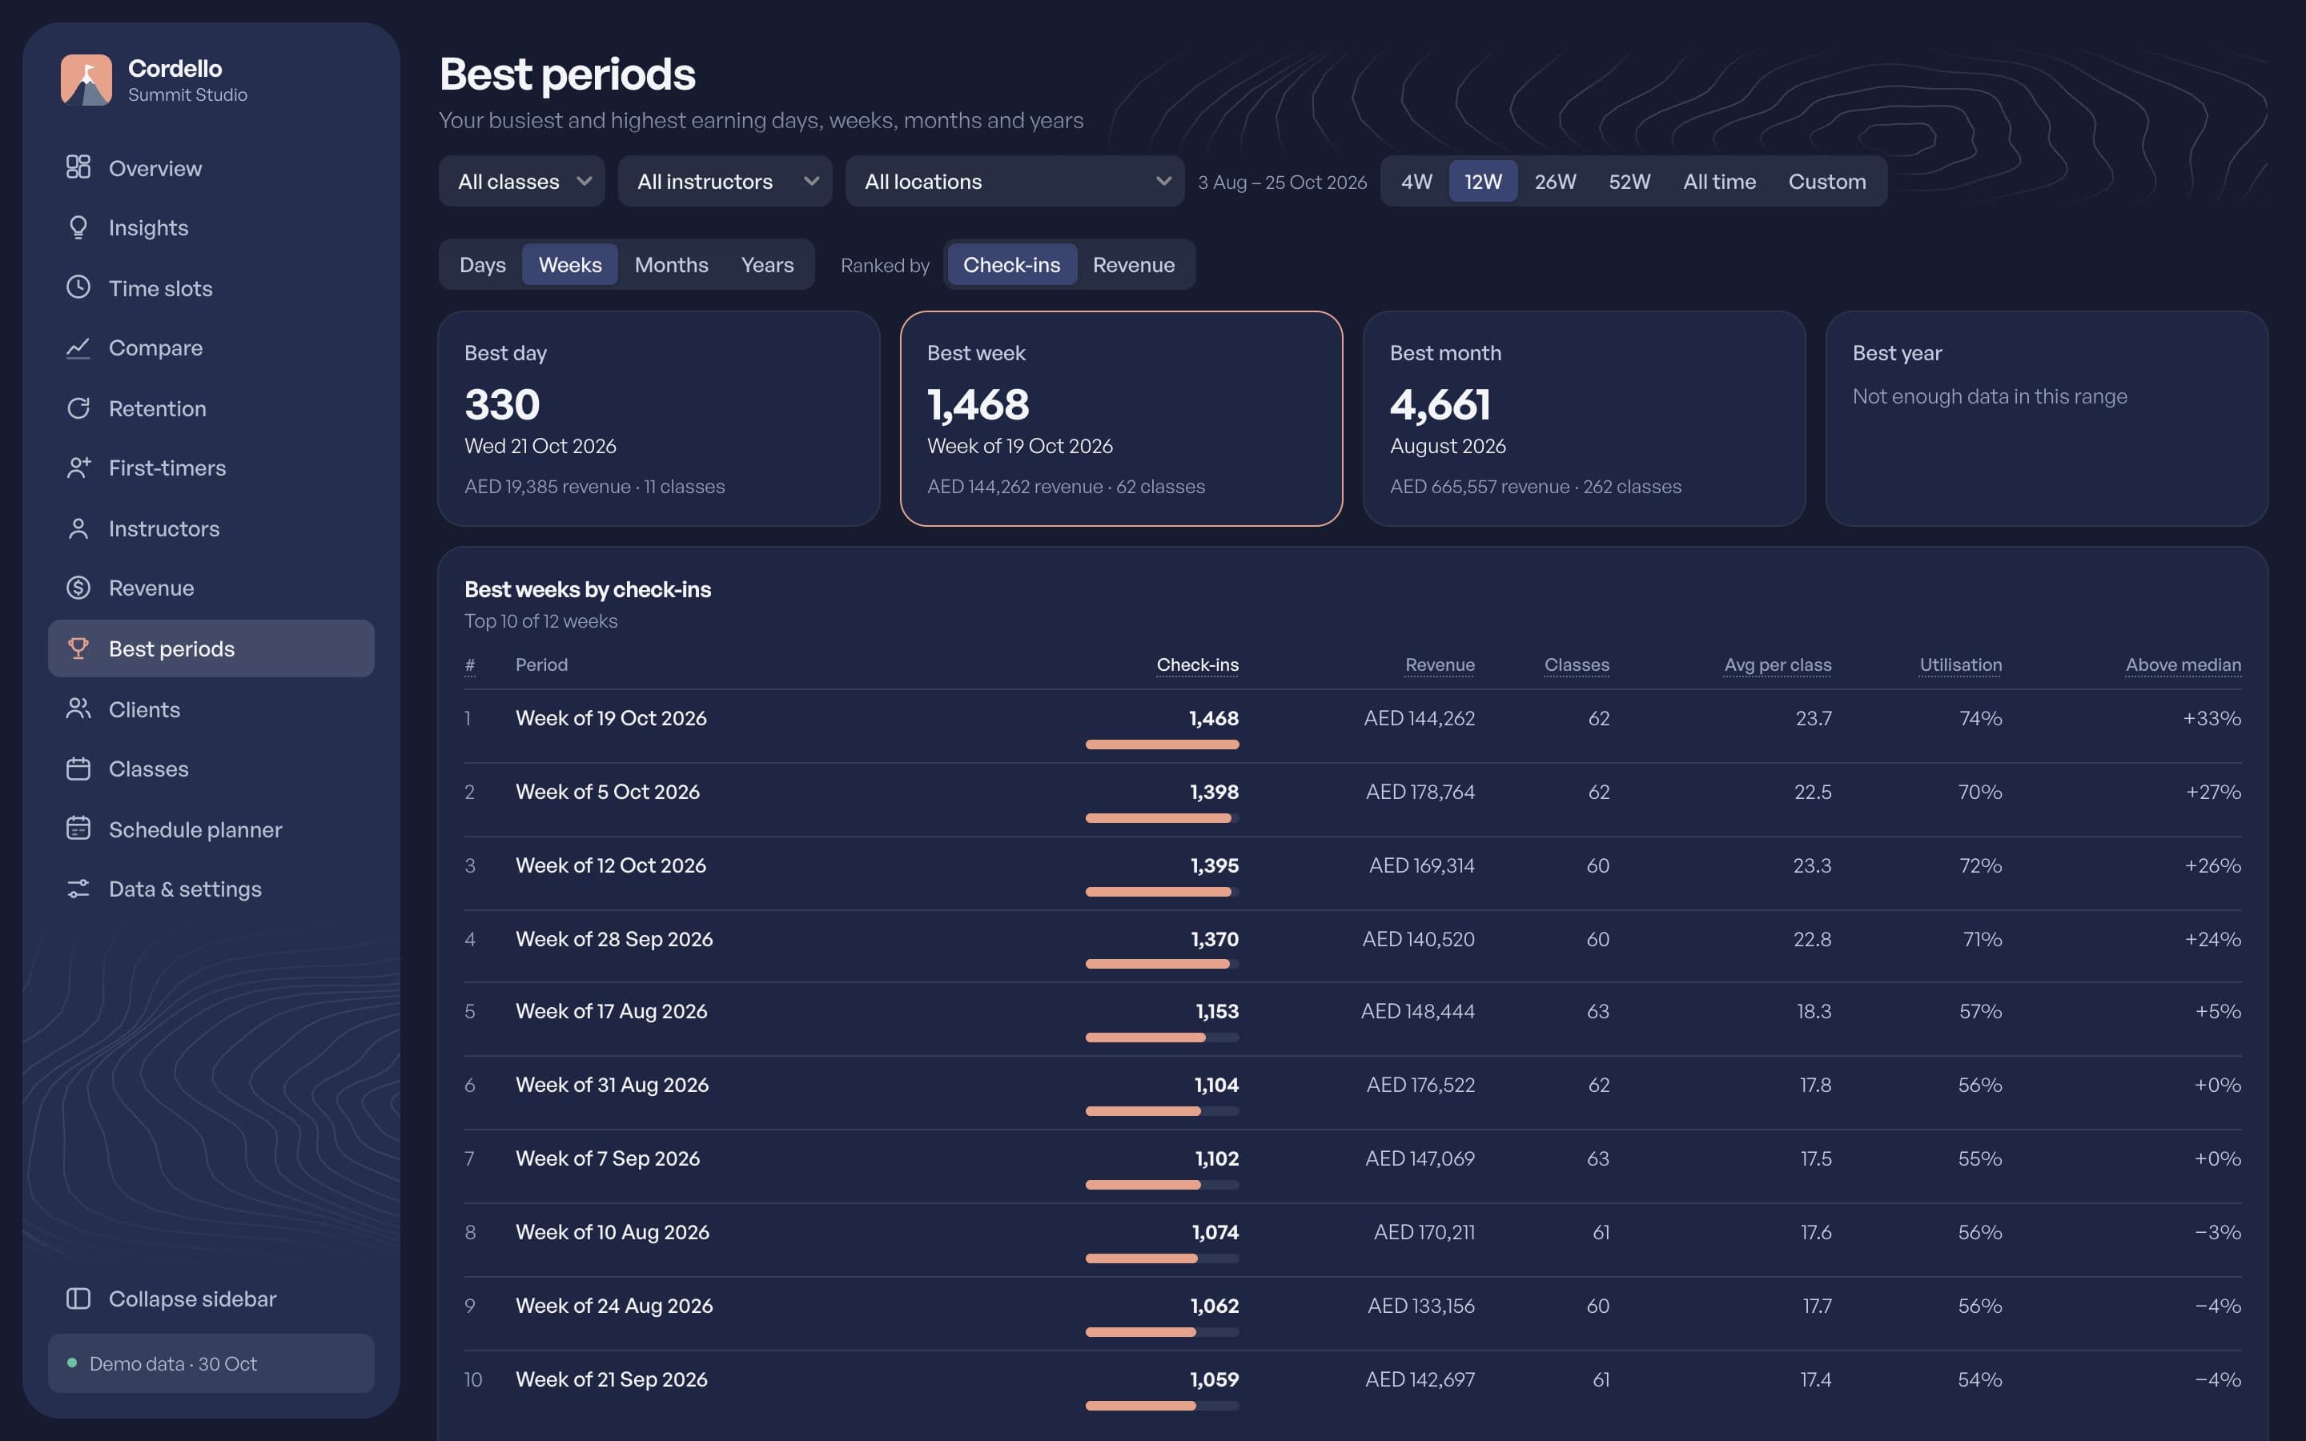Sort table by Check-ins column header
The width and height of the screenshot is (2306, 1441).
click(x=1197, y=664)
